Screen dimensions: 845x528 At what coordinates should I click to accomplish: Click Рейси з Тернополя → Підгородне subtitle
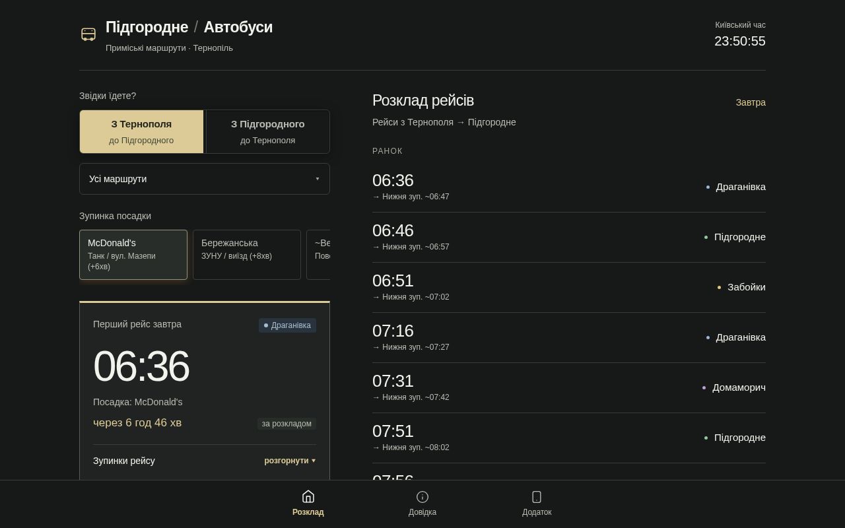[444, 122]
